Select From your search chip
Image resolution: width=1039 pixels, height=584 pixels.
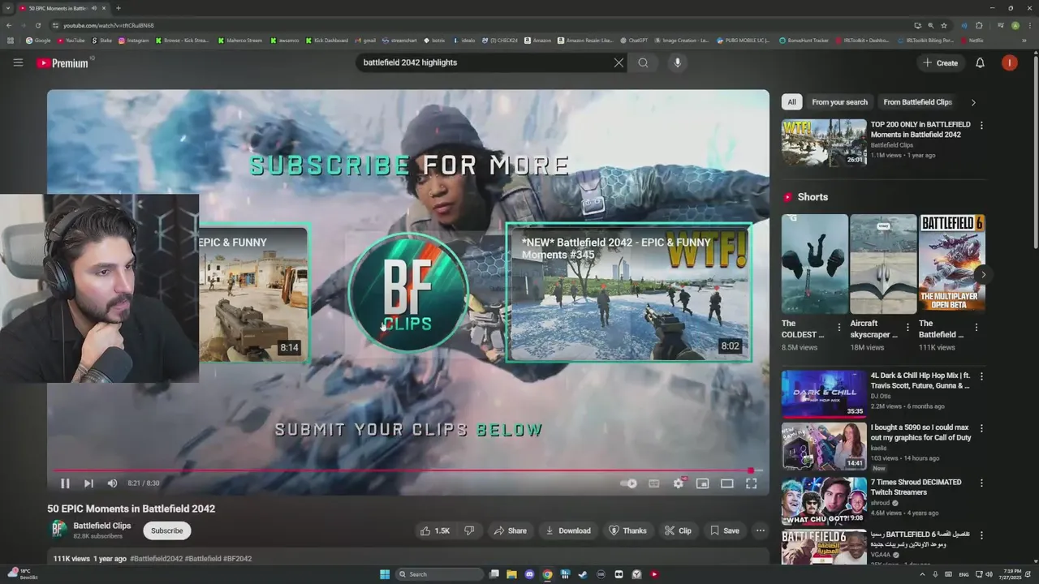[x=839, y=102]
